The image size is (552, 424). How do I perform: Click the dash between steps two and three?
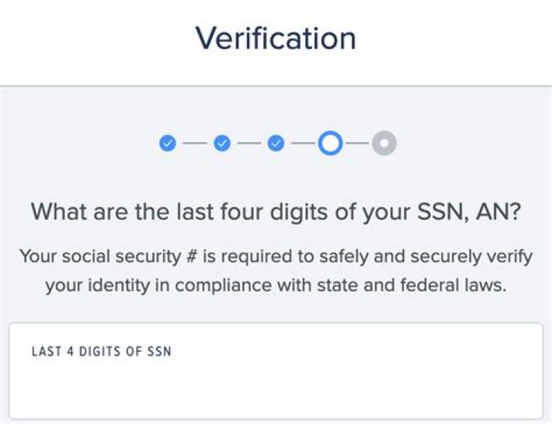click(249, 143)
